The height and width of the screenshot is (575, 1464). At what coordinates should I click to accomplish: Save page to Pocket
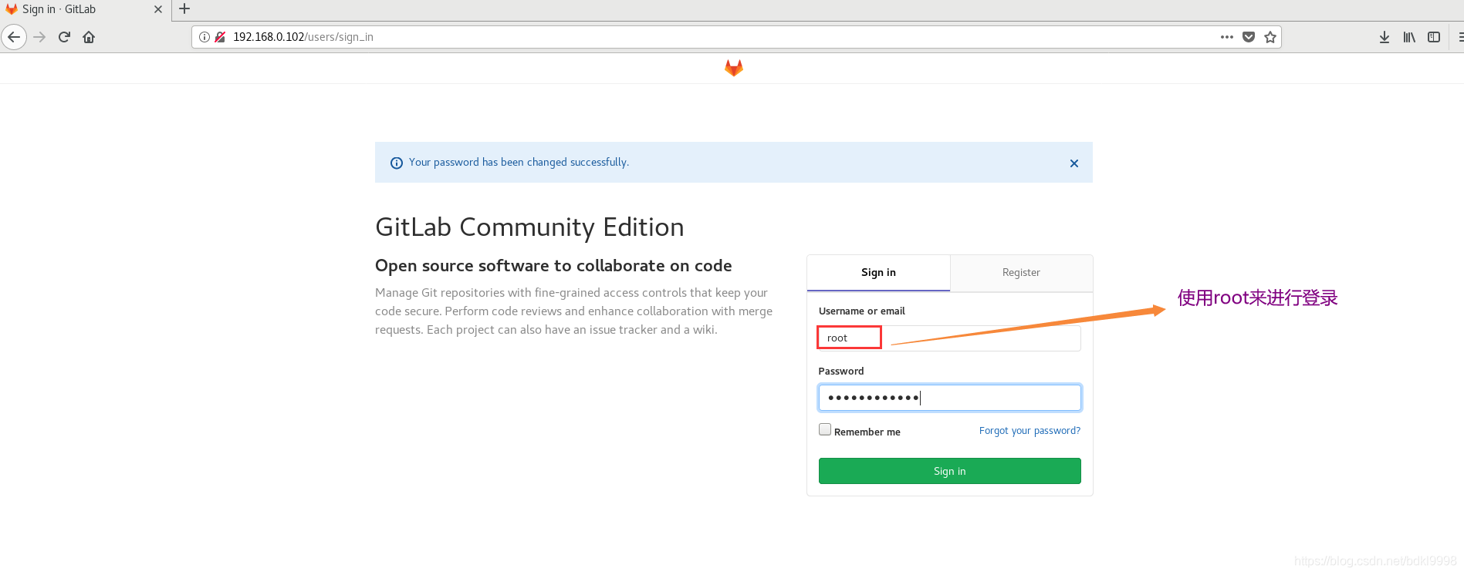coord(1249,37)
